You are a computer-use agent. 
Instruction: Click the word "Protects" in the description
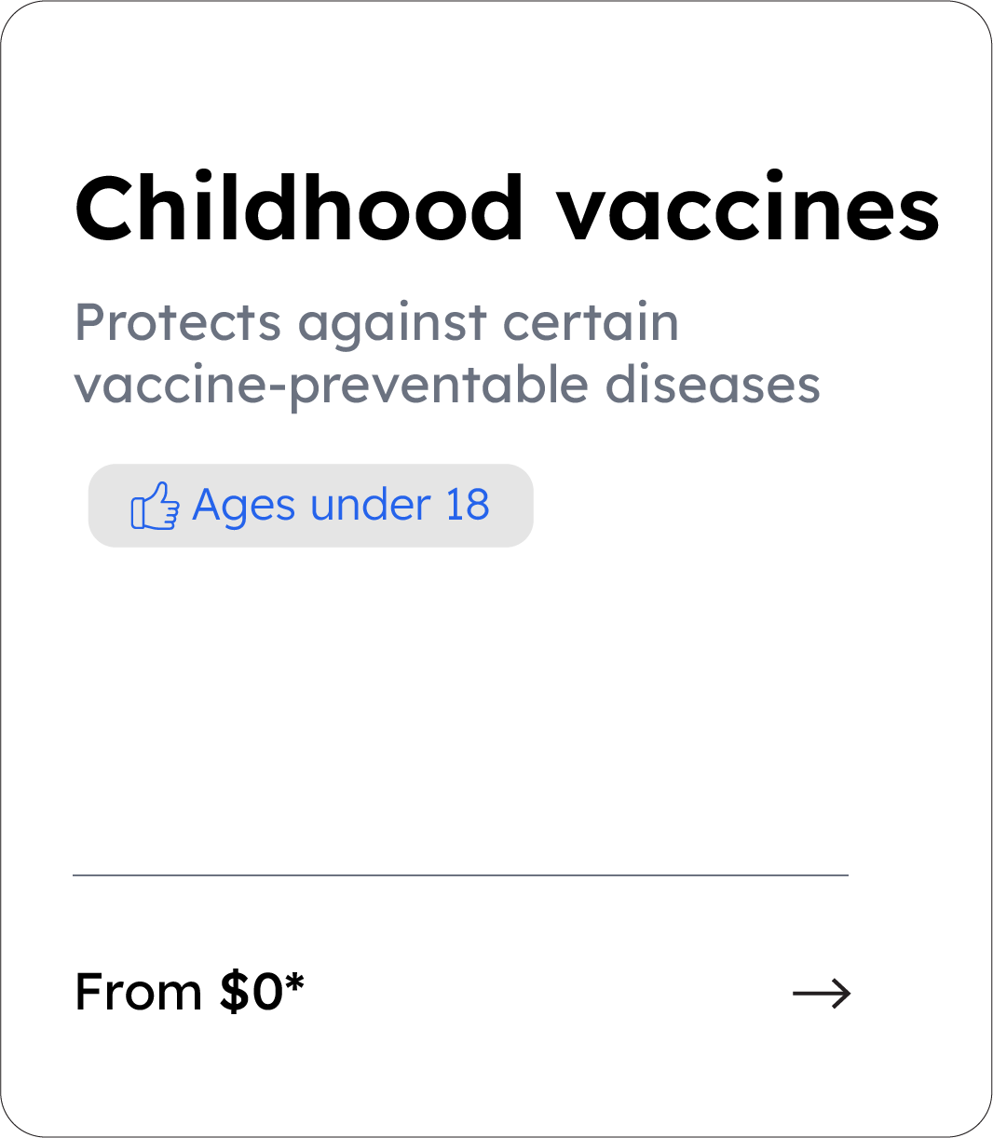click(x=178, y=323)
